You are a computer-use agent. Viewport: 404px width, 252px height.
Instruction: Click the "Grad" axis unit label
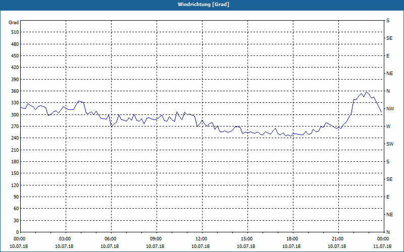pyautogui.click(x=14, y=23)
